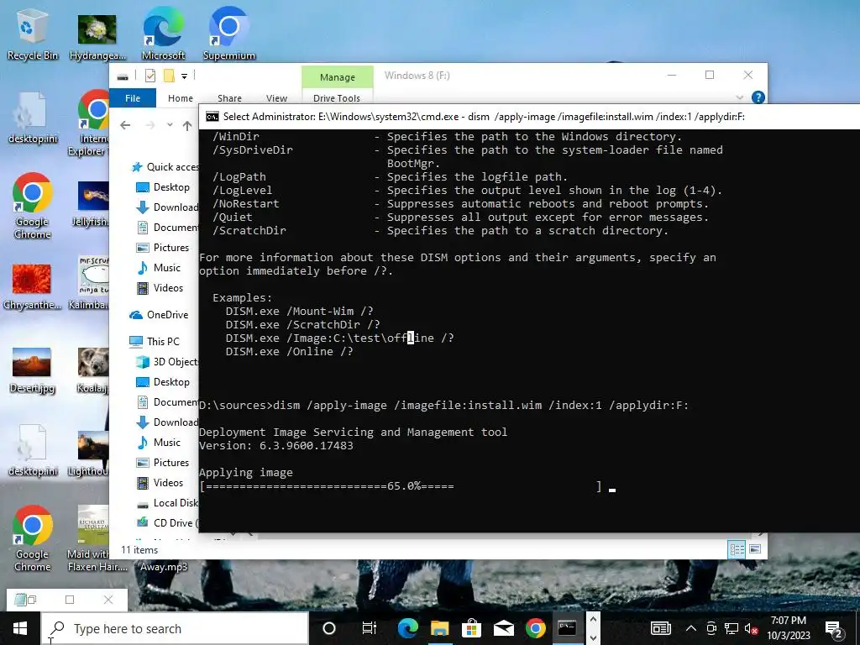Select the Chrysanthemum image desktop icon
The height and width of the screenshot is (645, 860).
32,286
